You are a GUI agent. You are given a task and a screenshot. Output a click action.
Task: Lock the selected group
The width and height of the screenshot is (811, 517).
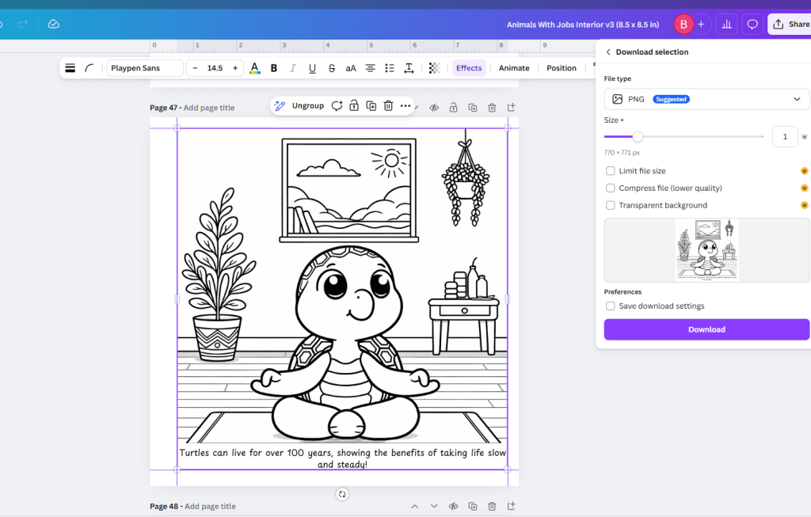[x=353, y=105]
